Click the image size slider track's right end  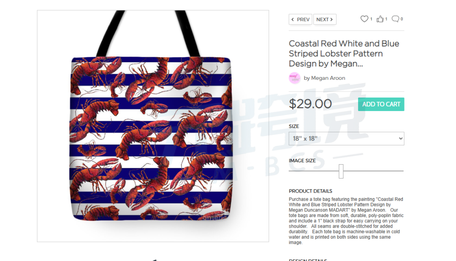click(x=402, y=171)
